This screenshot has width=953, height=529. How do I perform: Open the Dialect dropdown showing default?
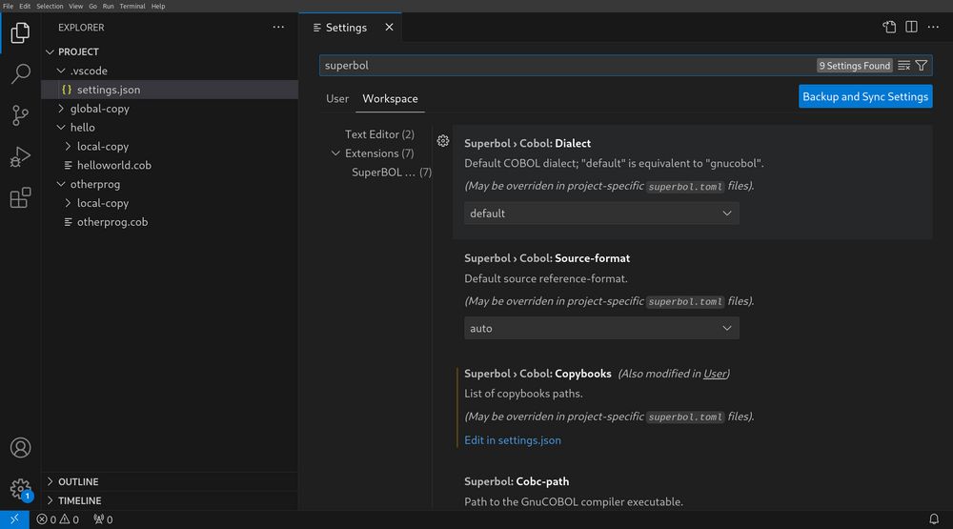601,214
